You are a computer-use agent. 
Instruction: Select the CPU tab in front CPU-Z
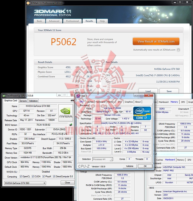(81, 102)
